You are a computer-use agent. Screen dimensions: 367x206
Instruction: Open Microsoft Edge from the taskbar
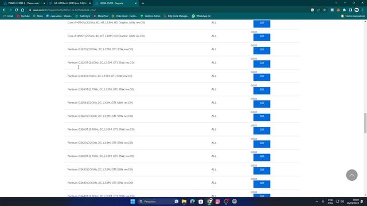coord(193,201)
